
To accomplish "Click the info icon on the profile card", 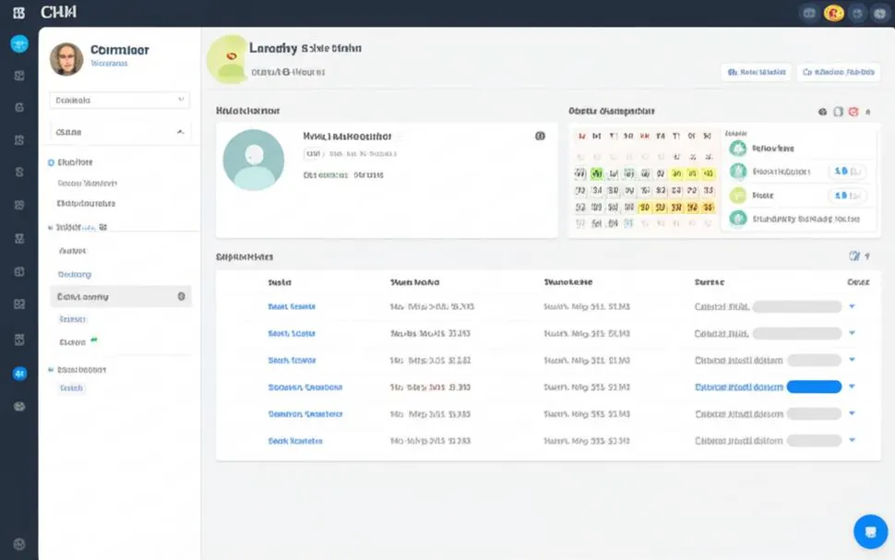I will tap(540, 136).
